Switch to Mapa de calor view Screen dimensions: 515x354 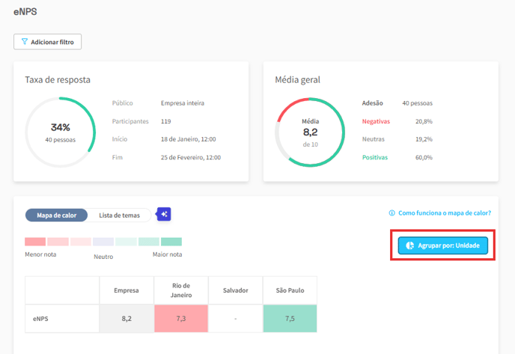pyautogui.click(x=56, y=215)
